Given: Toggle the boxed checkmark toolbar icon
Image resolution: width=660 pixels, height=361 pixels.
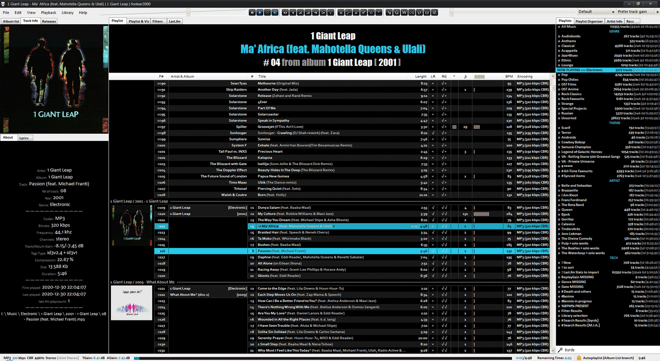Looking at the screenshot, I should 434,12.
